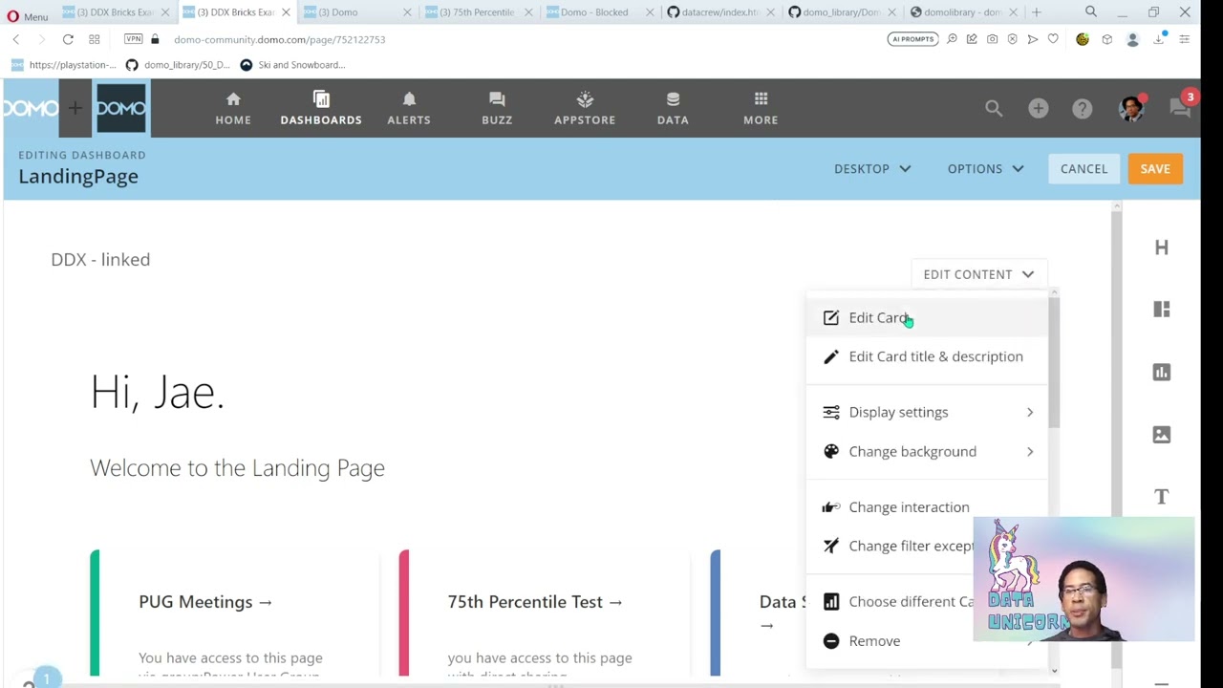This screenshot has width=1223, height=688.
Task: Add a Text element from the right sidebar
Action: click(1162, 496)
